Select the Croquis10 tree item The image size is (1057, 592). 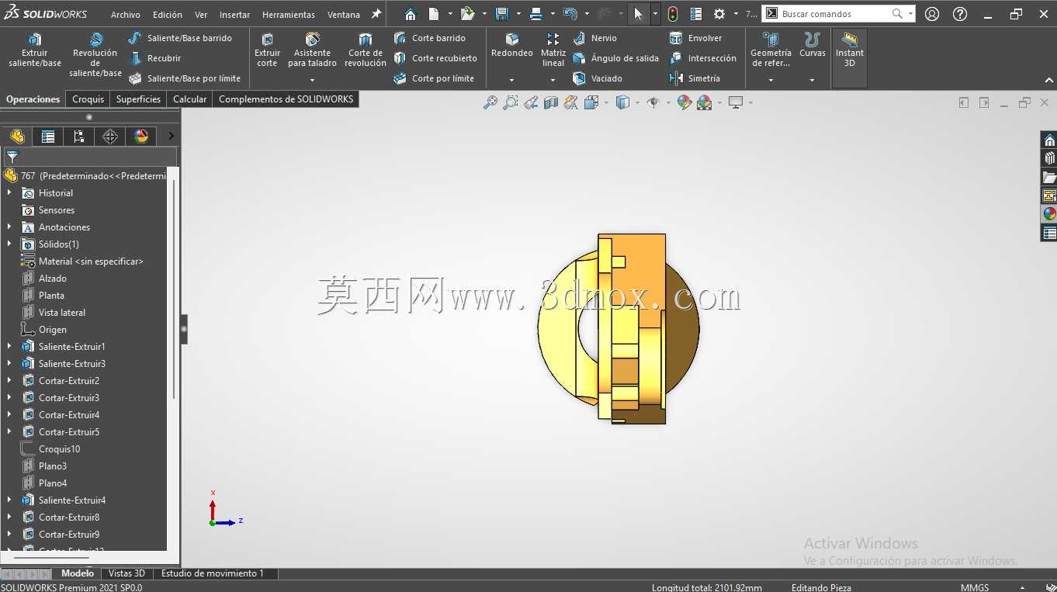pos(51,449)
